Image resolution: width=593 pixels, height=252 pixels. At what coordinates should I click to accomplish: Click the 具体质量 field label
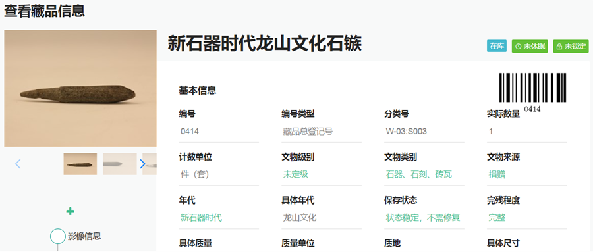[x=196, y=243]
